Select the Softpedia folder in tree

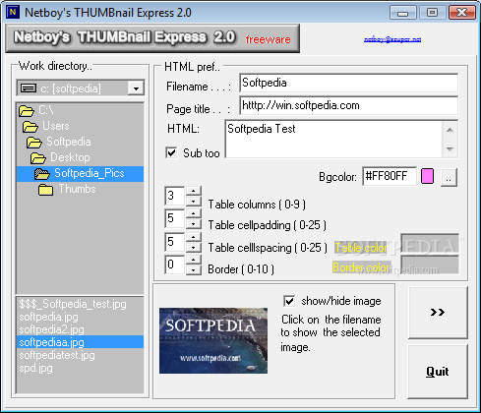coord(80,142)
